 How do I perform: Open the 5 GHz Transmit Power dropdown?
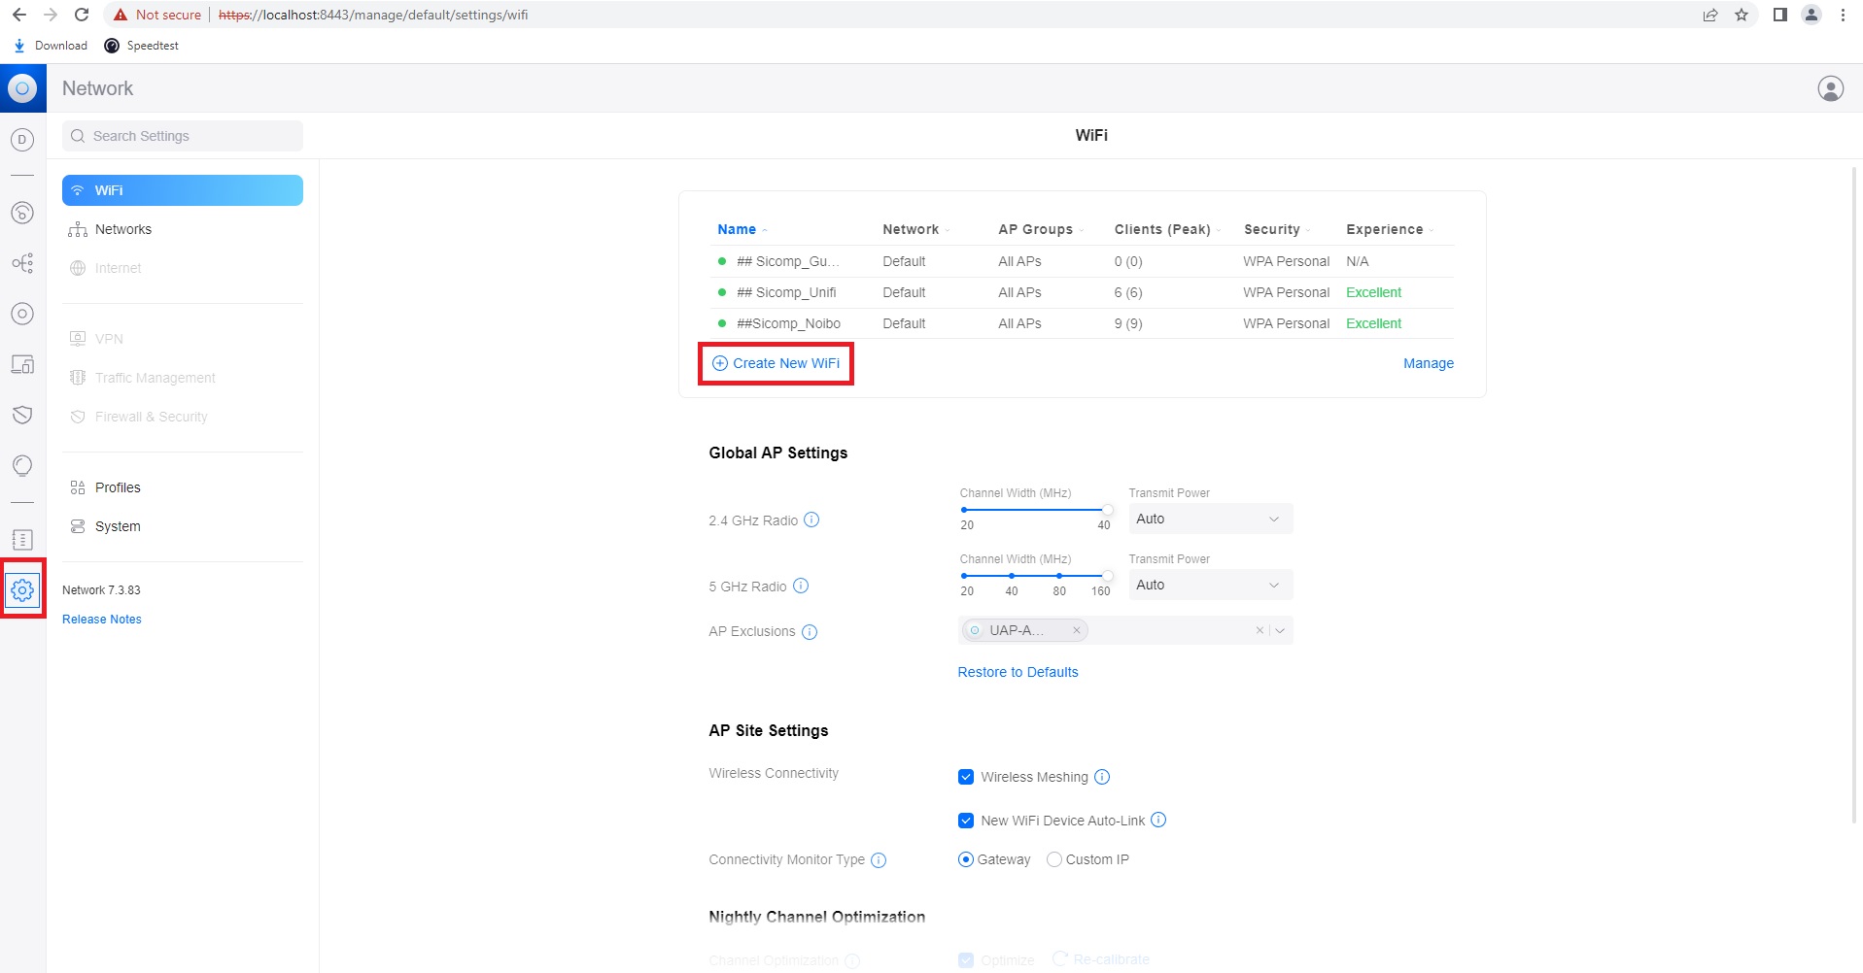[x=1208, y=585]
